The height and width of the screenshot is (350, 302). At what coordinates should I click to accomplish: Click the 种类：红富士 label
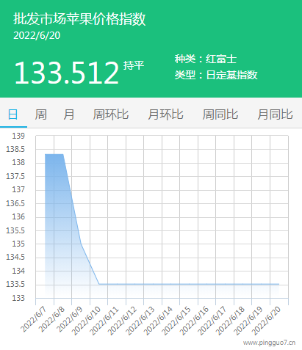(206, 59)
